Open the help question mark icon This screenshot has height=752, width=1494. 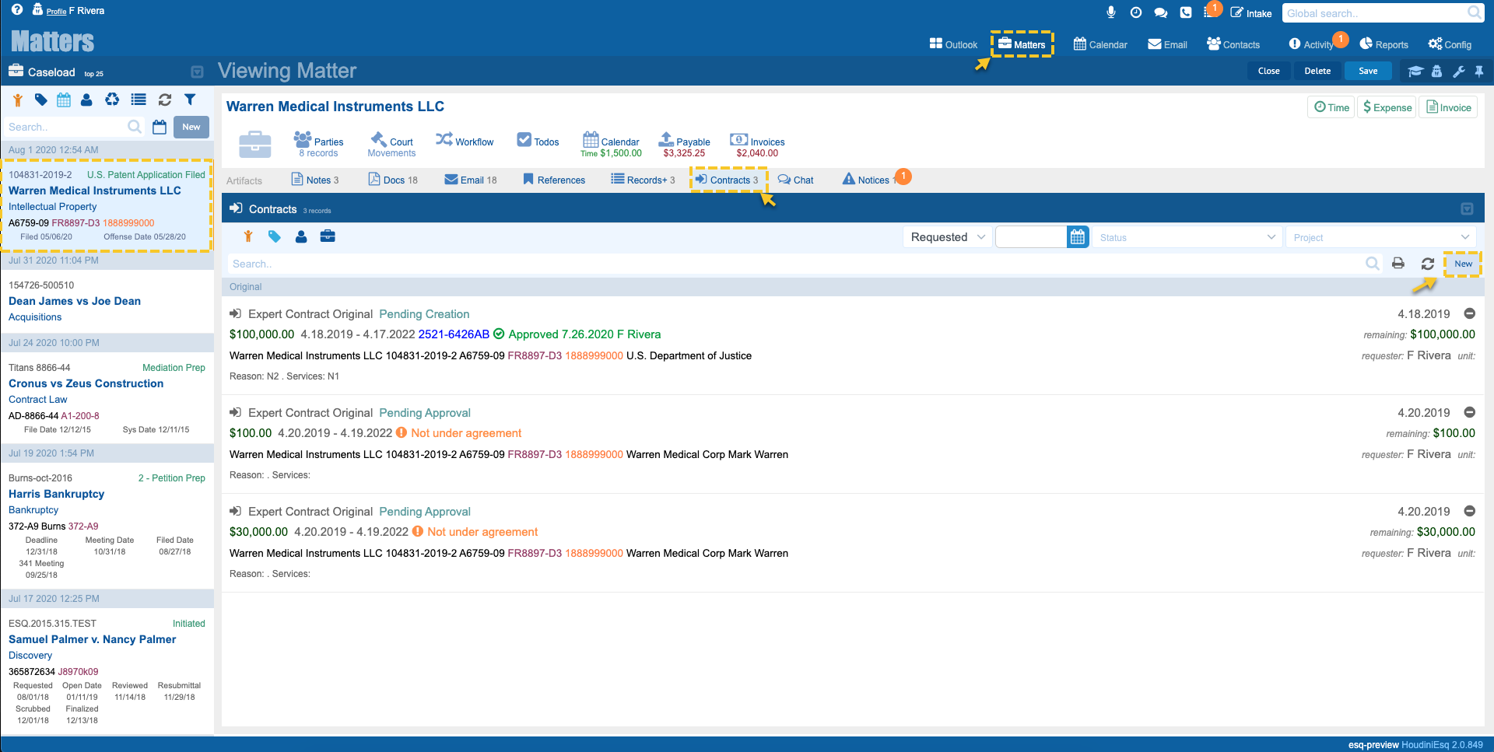[17, 10]
